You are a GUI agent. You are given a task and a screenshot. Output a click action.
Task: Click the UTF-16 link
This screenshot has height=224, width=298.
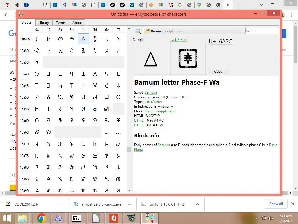tap(140, 125)
